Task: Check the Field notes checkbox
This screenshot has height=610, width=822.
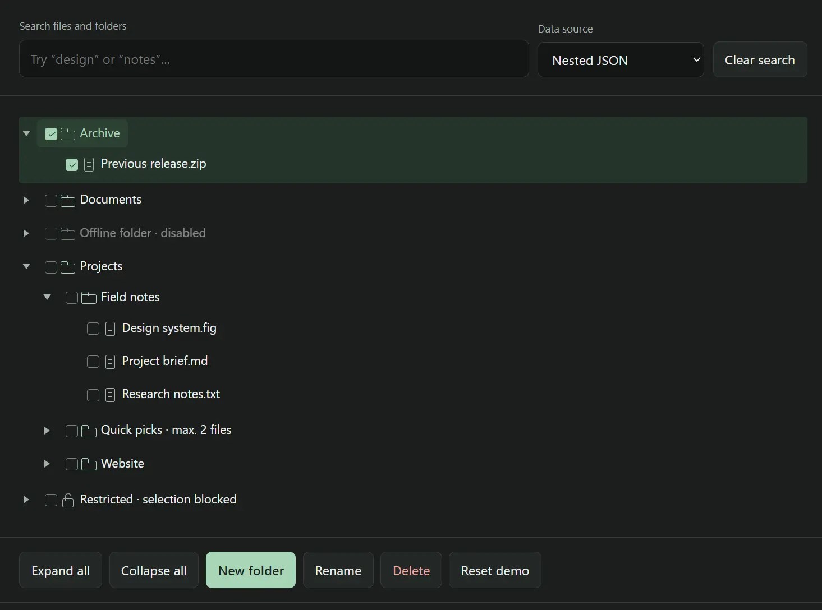Action: point(72,297)
